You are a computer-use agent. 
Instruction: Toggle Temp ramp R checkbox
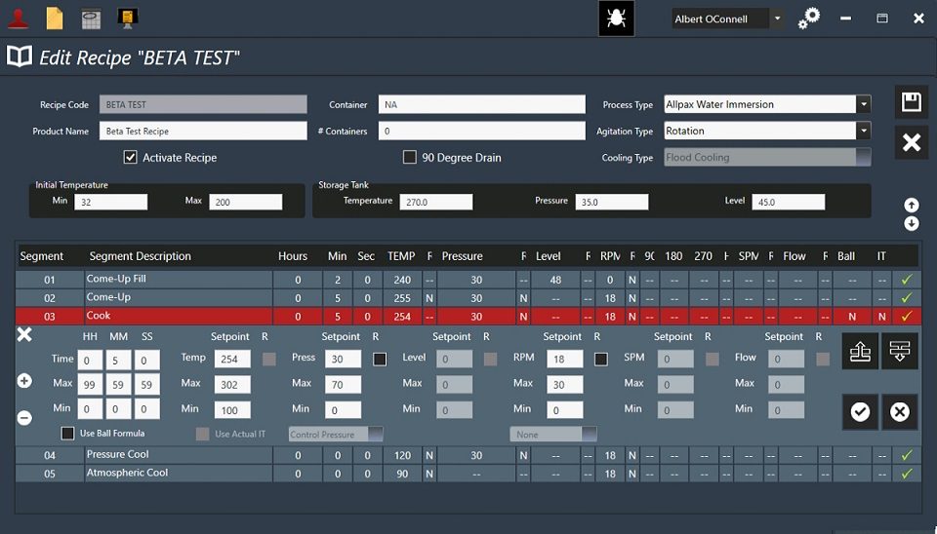point(269,359)
